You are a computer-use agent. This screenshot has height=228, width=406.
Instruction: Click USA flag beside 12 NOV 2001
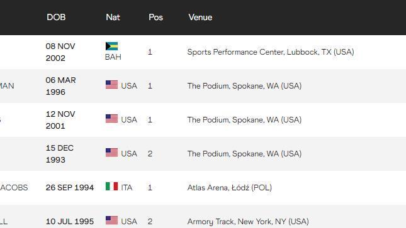click(111, 118)
